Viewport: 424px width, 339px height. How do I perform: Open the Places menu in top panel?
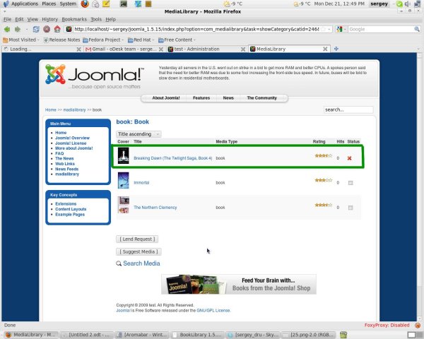click(x=49, y=4)
